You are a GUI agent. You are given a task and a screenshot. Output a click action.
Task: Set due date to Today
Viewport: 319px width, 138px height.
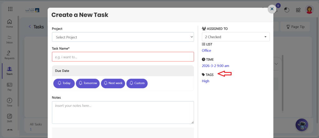point(64,83)
